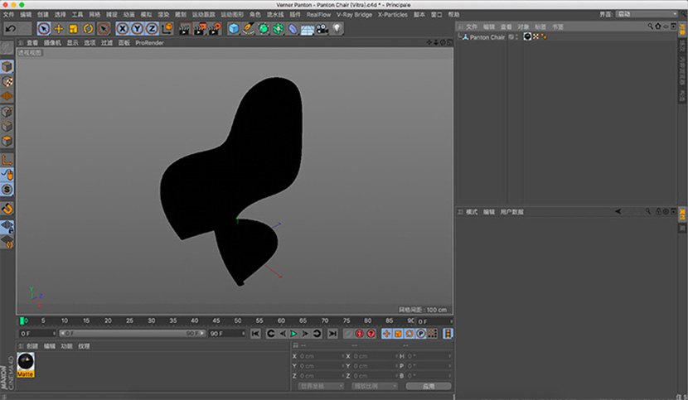
Task: Click the lock icon in Attribute Manager
Action: pos(658,211)
